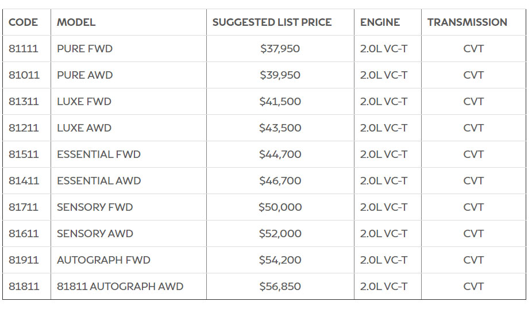Select code 81911 cell
The width and height of the screenshot is (532, 309).
point(24,260)
